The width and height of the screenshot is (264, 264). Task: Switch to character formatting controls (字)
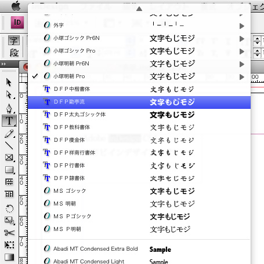pyautogui.click(x=14, y=41)
